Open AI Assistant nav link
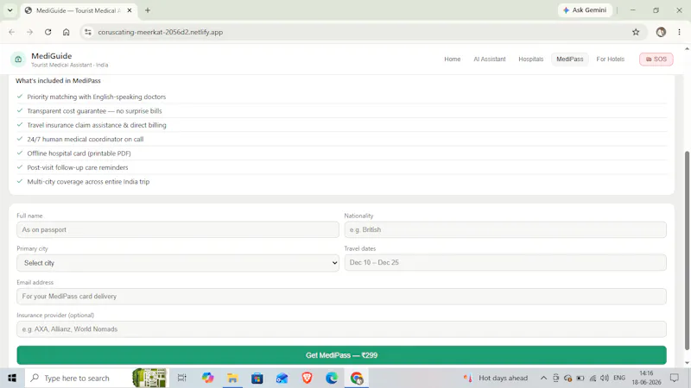Screen dimensions: 691x388 point(490,59)
